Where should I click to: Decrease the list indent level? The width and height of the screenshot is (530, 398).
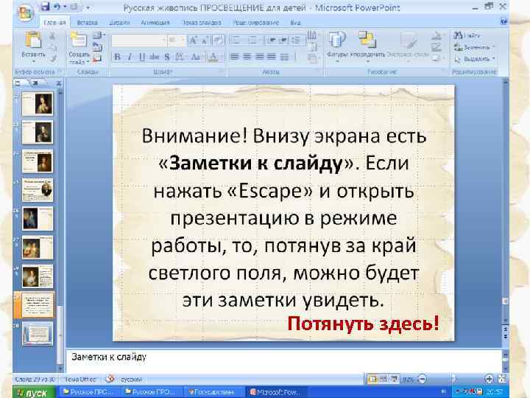coord(272,41)
